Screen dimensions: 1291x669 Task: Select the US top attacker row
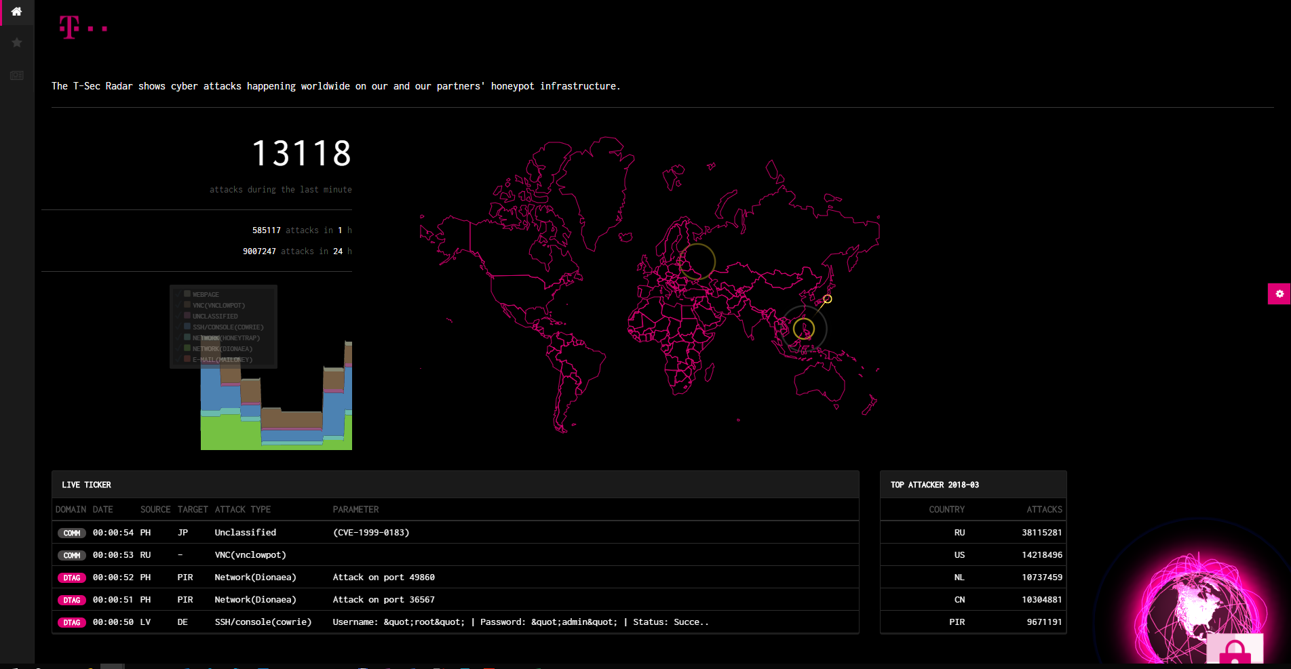click(x=973, y=555)
